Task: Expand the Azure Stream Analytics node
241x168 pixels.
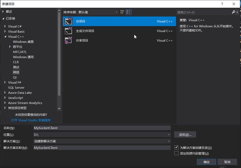Action: 5,103
